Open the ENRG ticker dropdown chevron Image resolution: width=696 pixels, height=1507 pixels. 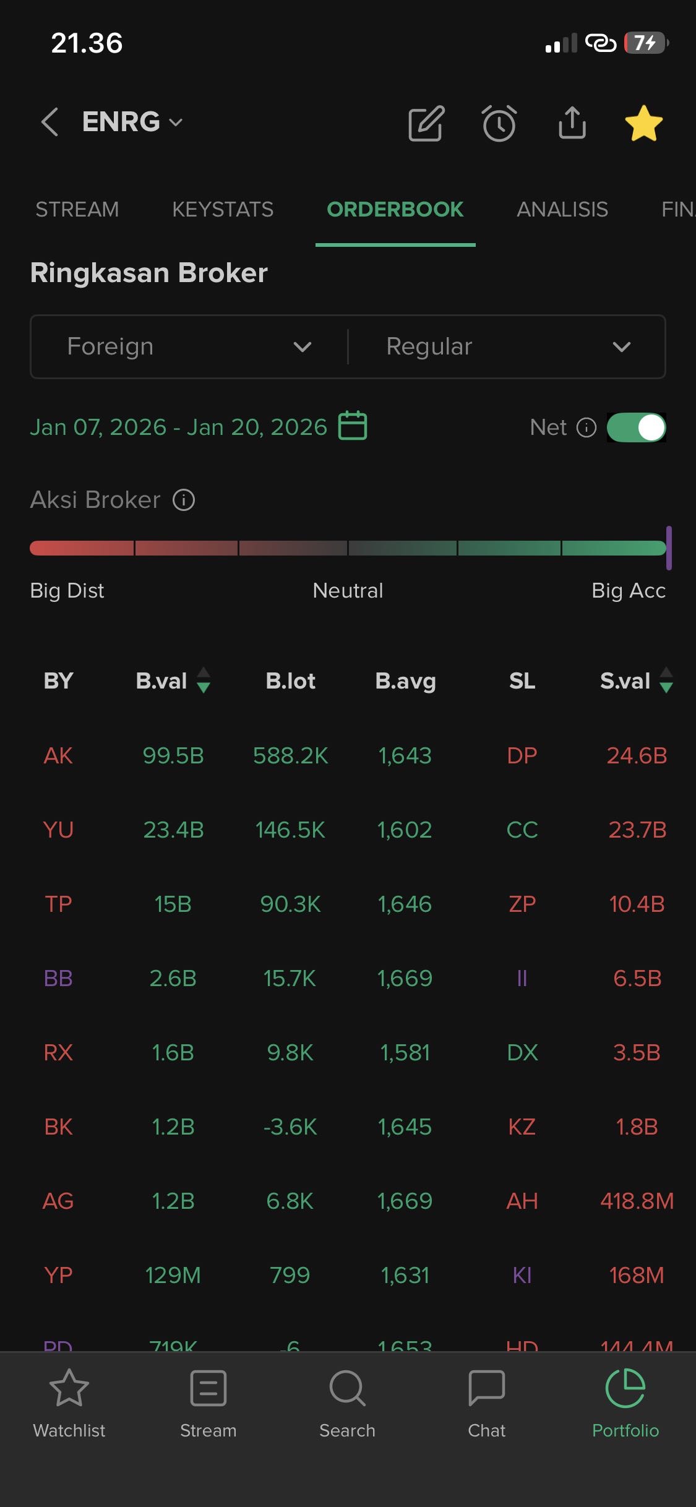[176, 122]
